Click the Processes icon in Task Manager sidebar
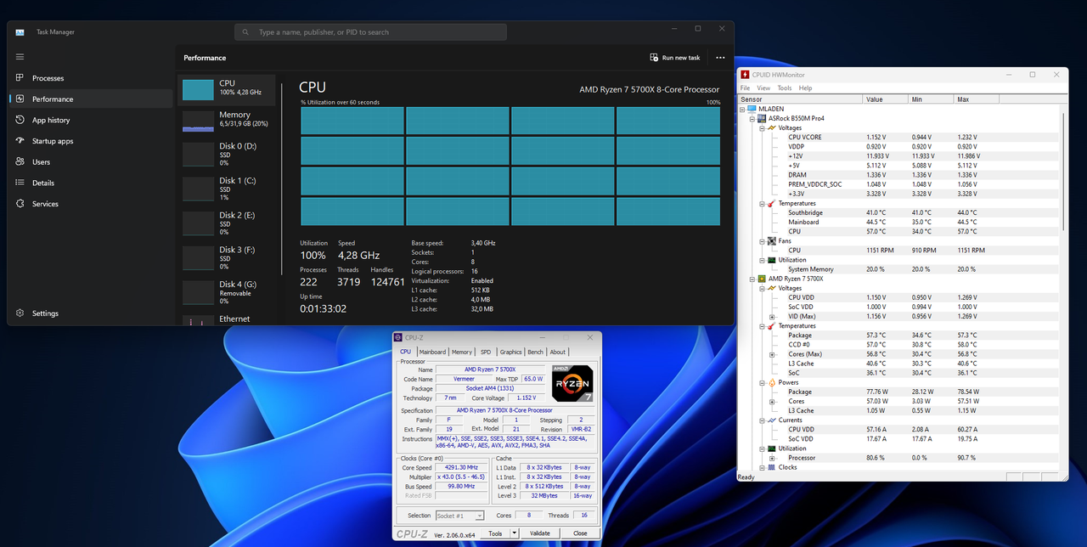 (20, 78)
